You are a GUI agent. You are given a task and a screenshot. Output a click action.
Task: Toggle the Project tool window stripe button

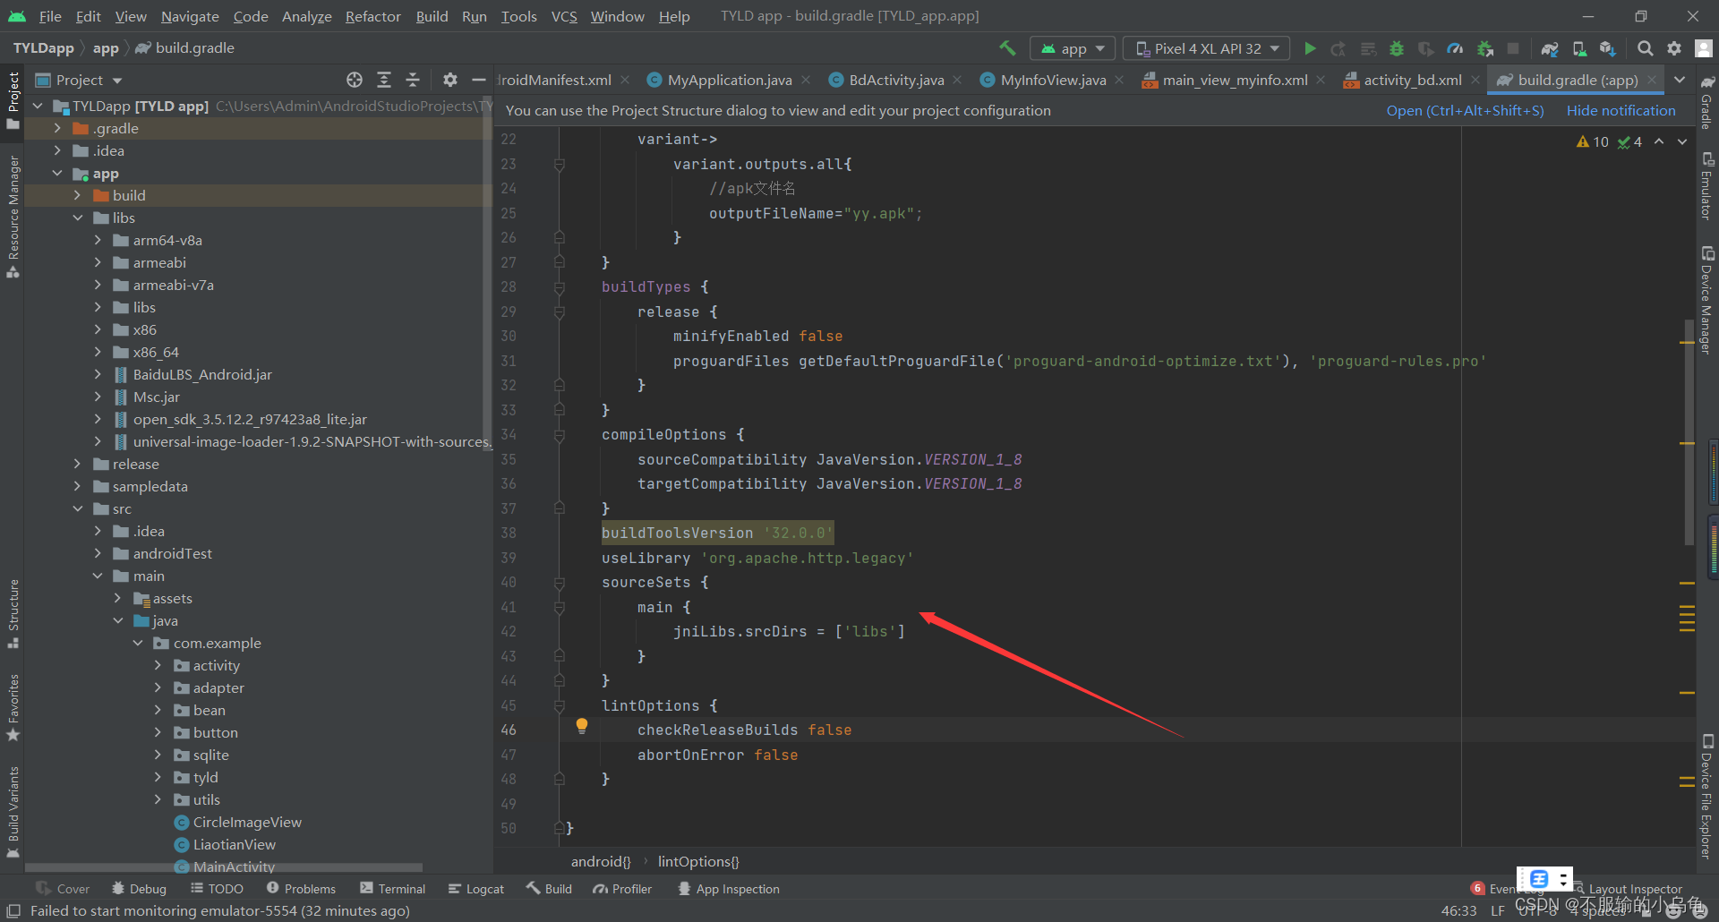13,99
